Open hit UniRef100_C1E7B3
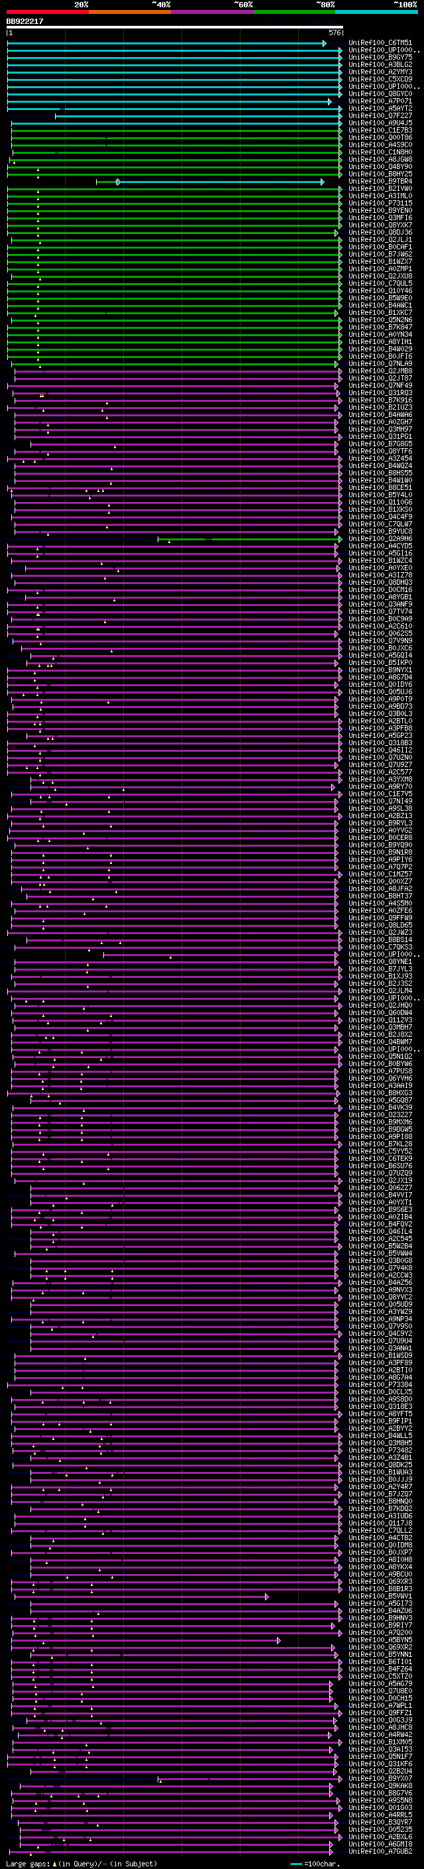424x1869 pixels. click(380, 130)
